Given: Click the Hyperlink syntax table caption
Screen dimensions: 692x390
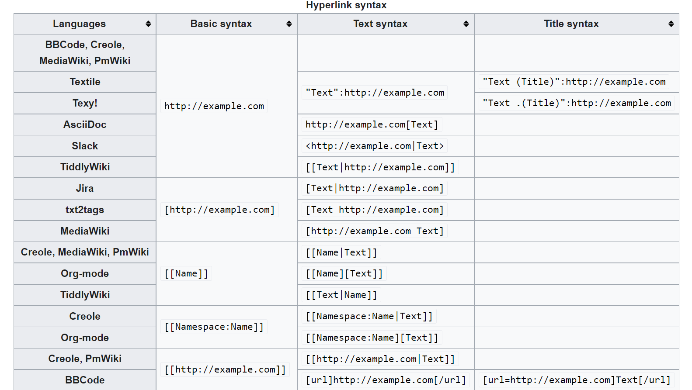Looking at the screenshot, I should pos(346,5).
